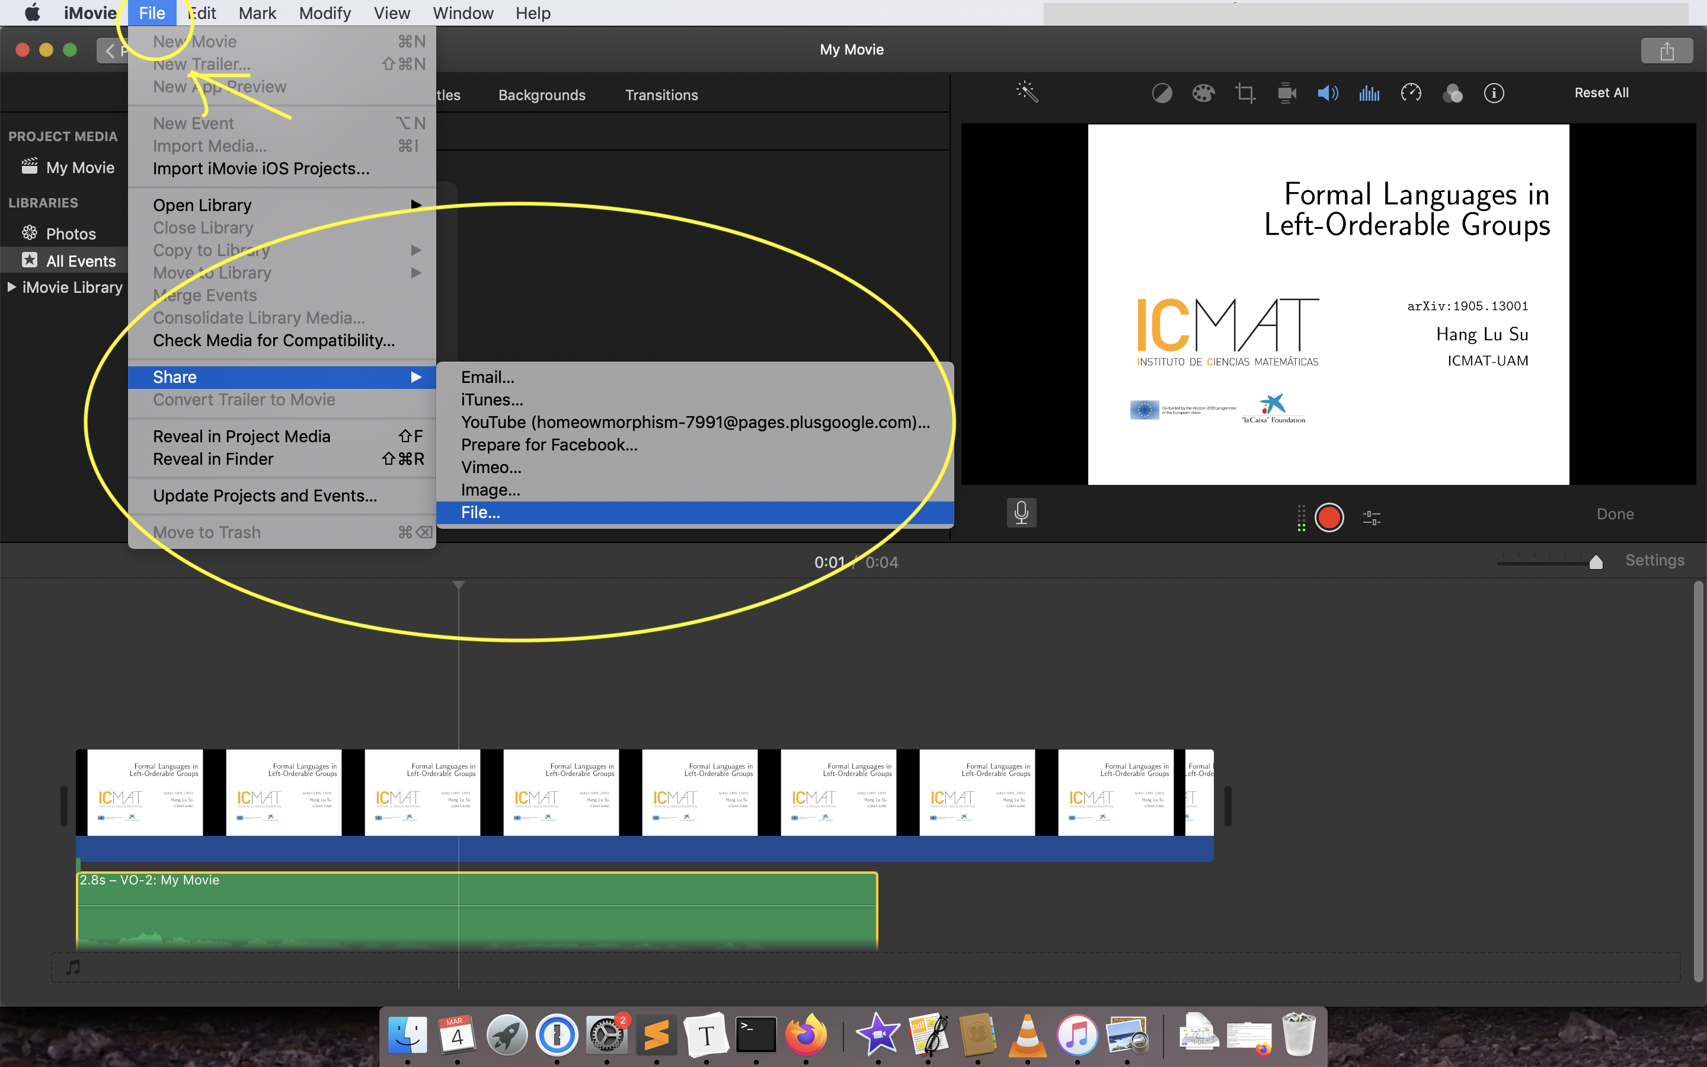Choose Reveal in Finder
Viewport: 1707px width, 1067px height.
click(282, 459)
